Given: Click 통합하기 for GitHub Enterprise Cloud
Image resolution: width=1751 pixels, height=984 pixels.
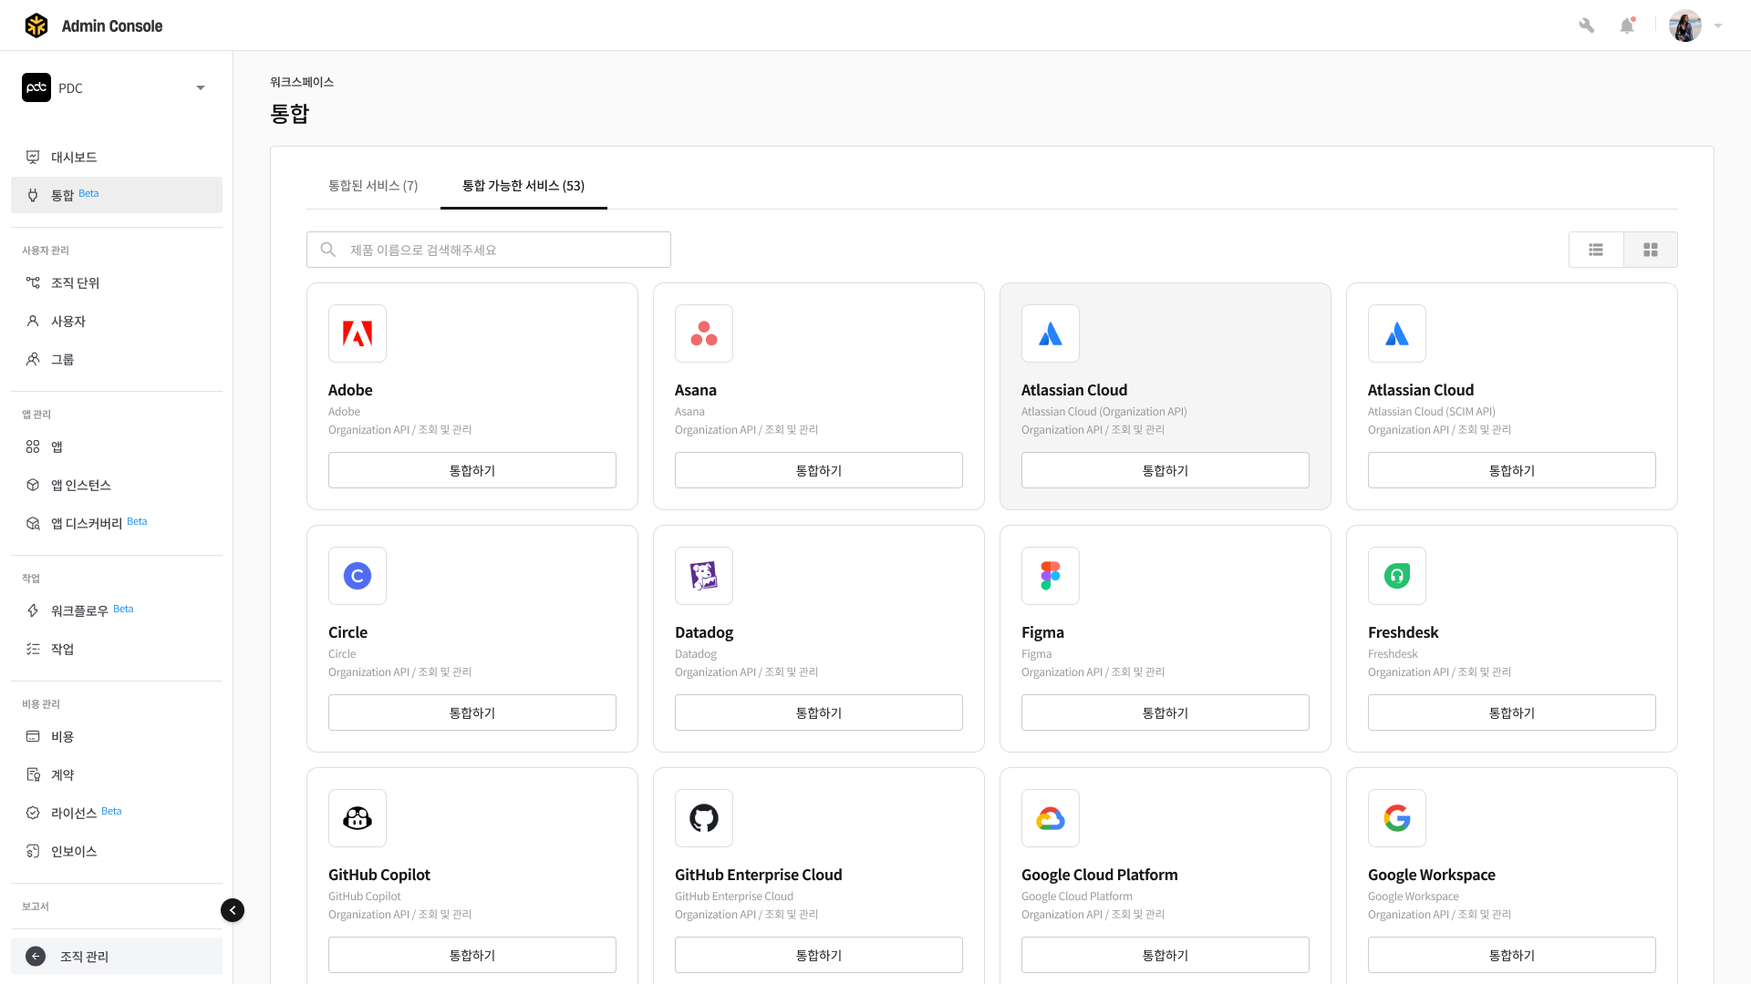Looking at the screenshot, I should point(819,955).
